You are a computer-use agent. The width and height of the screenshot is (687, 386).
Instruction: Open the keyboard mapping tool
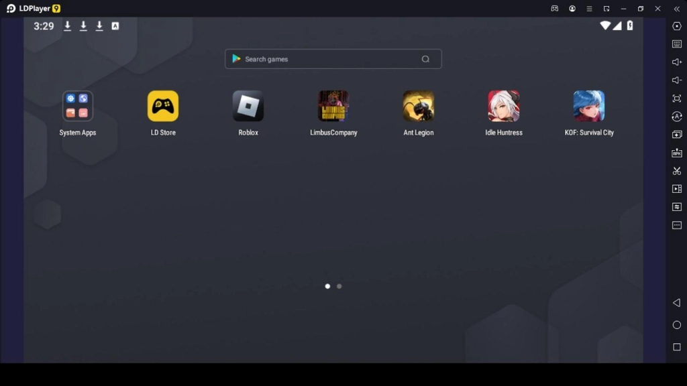[x=677, y=44]
